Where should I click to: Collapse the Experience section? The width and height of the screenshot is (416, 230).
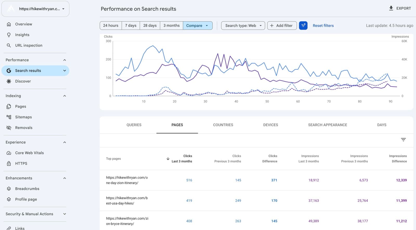pyautogui.click(x=64, y=142)
